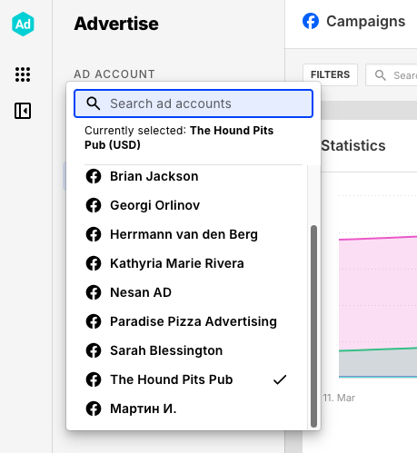Viewport: 417px width, 453px height.
Task: Click the teal Ad hexagon logo
Action: [x=23, y=24]
